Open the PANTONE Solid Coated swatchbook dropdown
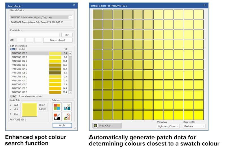The image size is (226, 150). click(x=70, y=17)
